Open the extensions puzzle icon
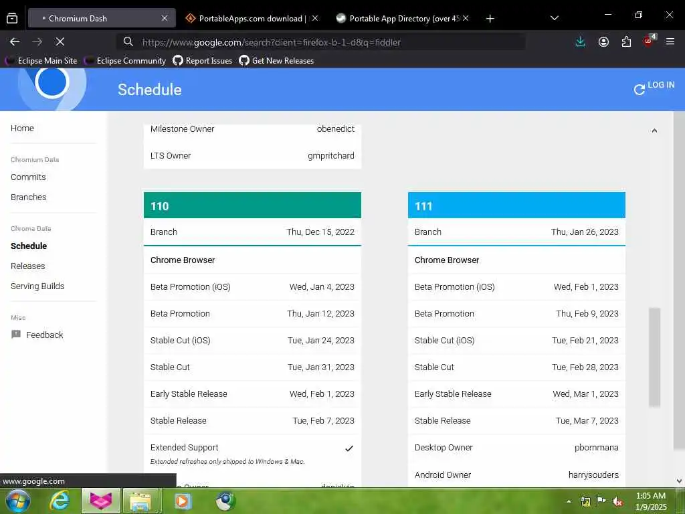 coord(626,42)
